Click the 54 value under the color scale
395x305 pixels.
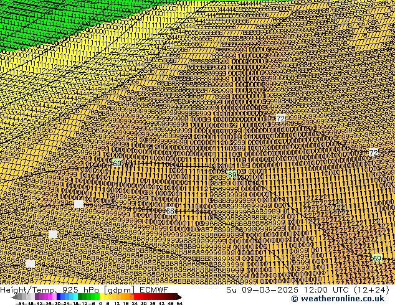click(x=179, y=303)
